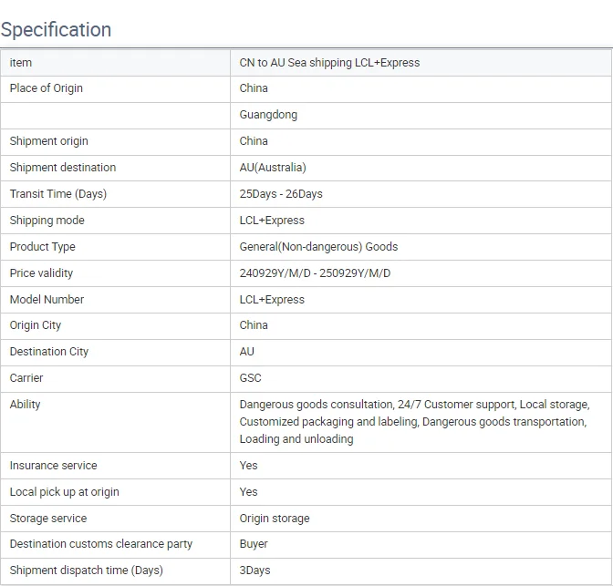Click the General(Non-dangerous) Goods value
This screenshot has width=613, height=586.
318,247
